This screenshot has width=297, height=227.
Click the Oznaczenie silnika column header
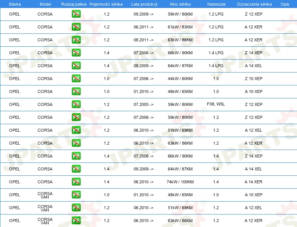pyautogui.click(x=254, y=4)
